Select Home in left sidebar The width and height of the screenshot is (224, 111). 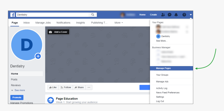click(26, 74)
